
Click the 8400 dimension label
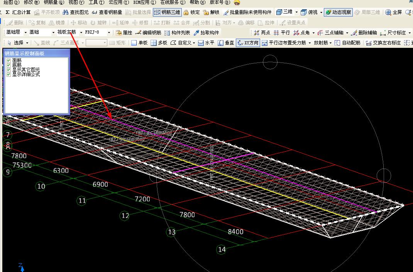[x=235, y=232]
